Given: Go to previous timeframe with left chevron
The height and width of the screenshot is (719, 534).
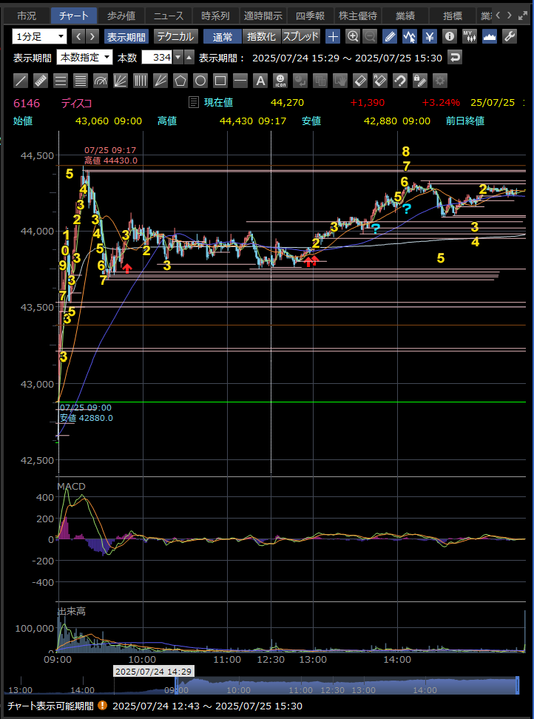Looking at the screenshot, I should pos(79,37).
